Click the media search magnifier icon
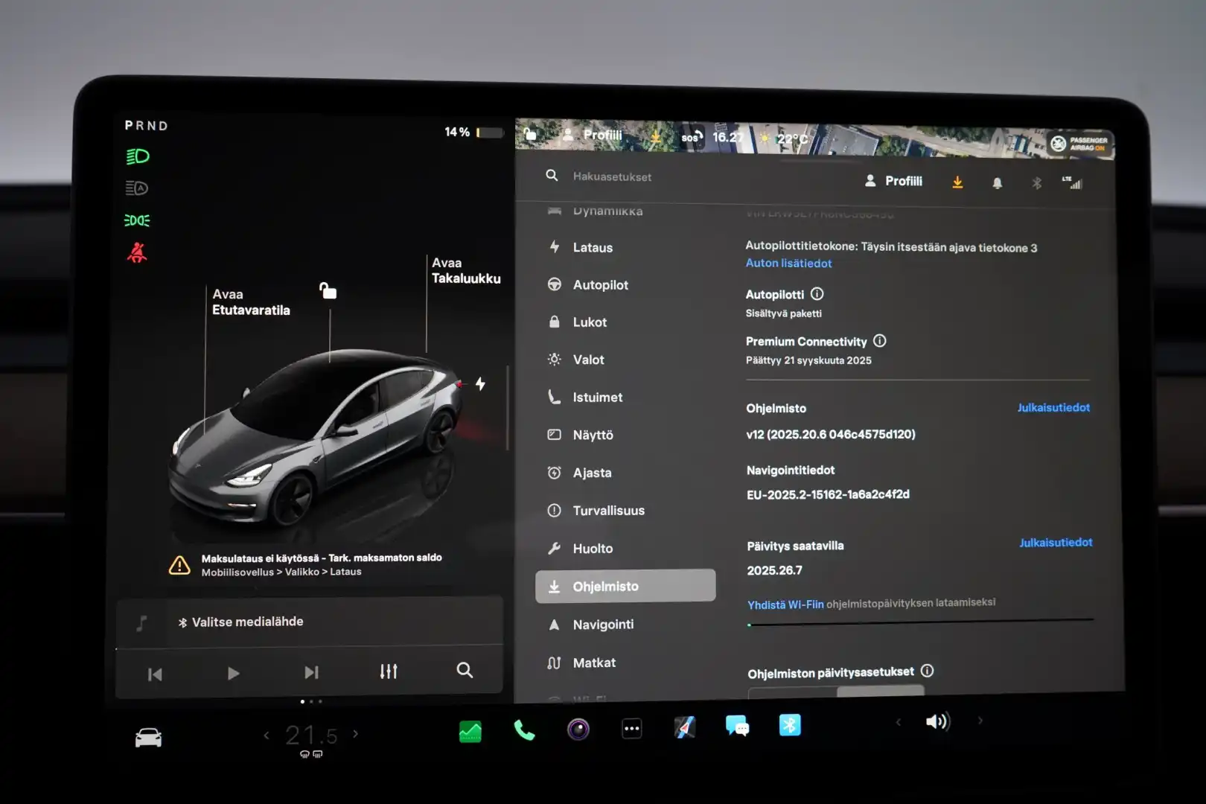This screenshot has width=1206, height=804. click(465, 670)
